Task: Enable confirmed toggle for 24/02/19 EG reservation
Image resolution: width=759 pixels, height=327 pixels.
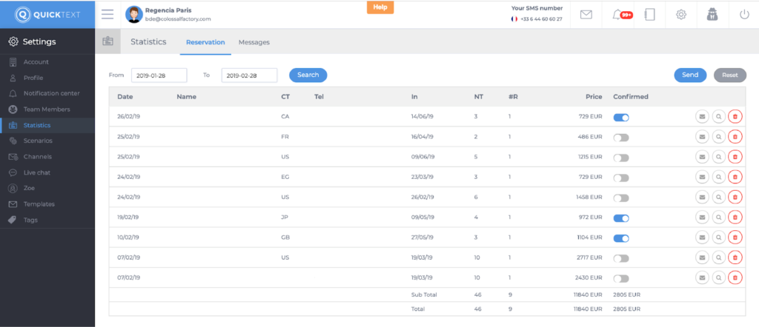Action: point(621,178)
